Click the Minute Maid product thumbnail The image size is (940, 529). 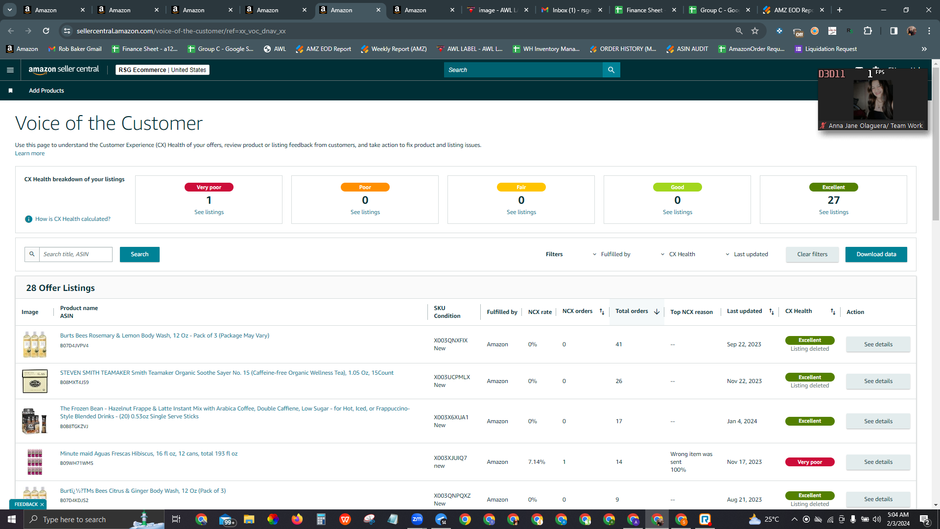click(x=35, y=462)
